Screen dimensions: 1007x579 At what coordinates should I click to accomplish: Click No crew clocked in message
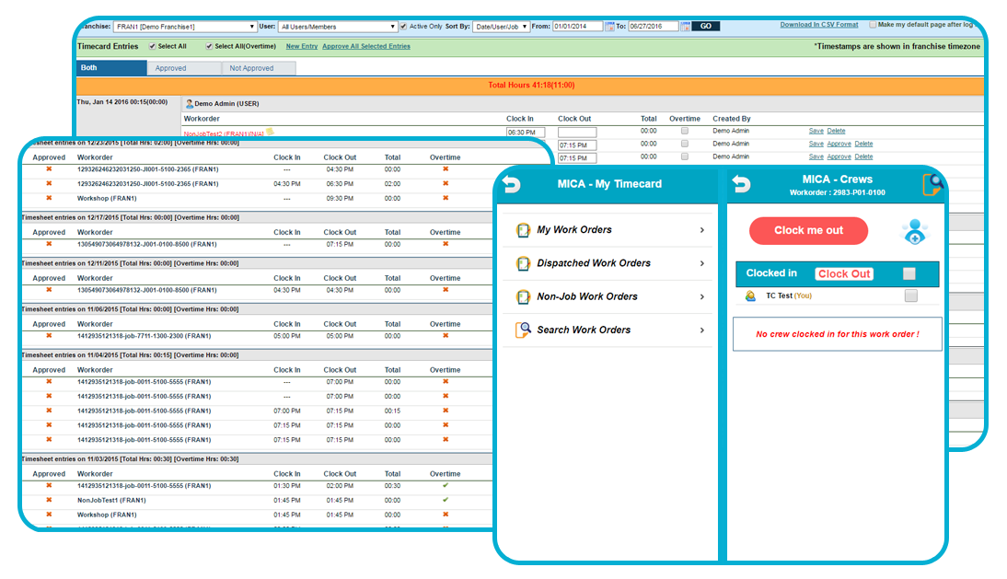pos(838,334)
